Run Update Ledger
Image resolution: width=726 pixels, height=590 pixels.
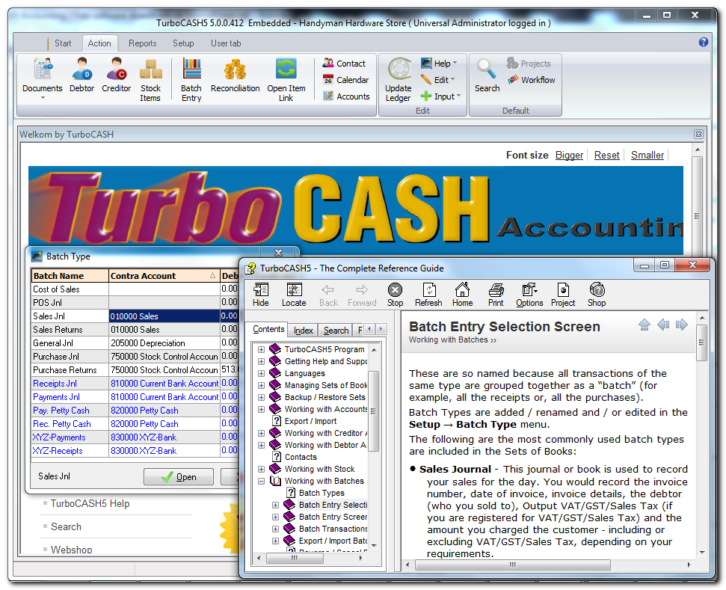[x=399, y=80]
